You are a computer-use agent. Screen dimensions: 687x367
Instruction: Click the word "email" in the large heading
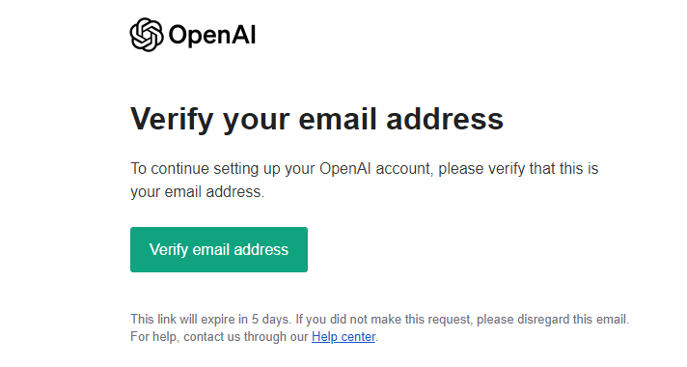coord(338,119)
